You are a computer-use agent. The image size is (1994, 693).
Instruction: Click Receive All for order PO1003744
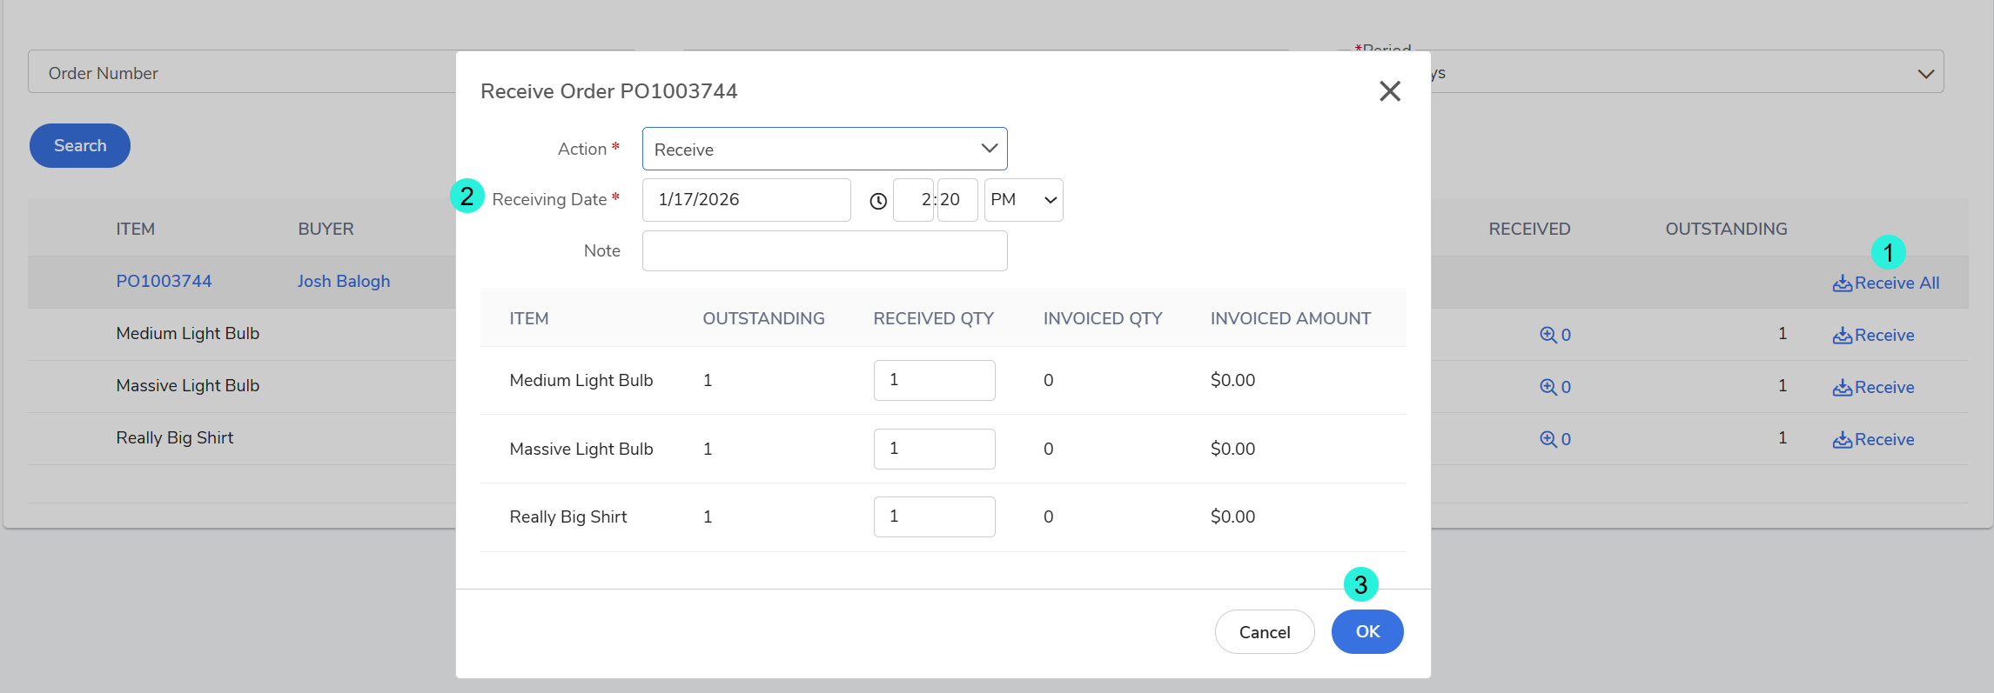coord(1886,283)
